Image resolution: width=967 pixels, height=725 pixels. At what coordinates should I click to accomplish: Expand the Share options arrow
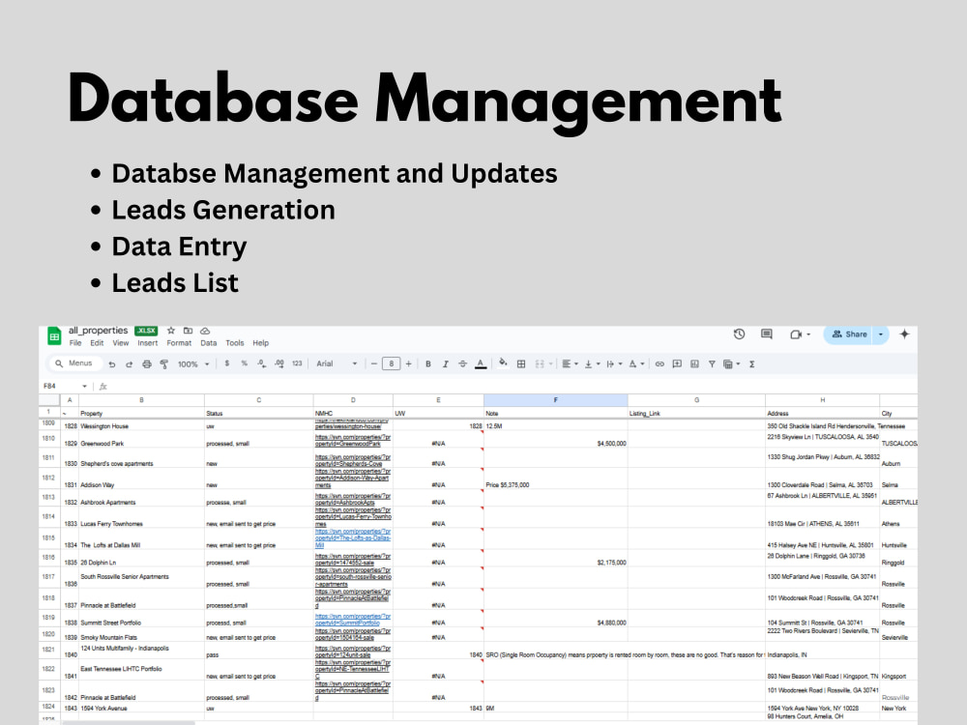[881, 334]
